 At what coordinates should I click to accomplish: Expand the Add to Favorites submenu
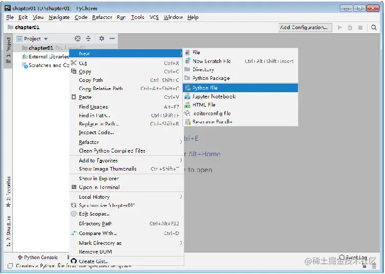coord(181,160)
